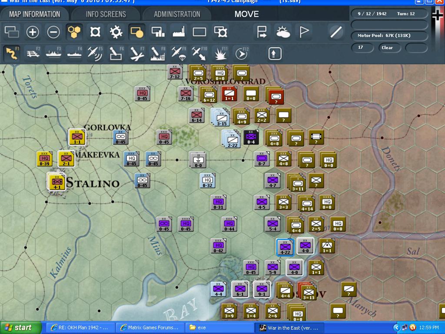Viewport: 445px width, 334px height.
Task: Toggle the rectangle-with-gear overlay icon
Action: pyautogui.click(x=220, y=32)
